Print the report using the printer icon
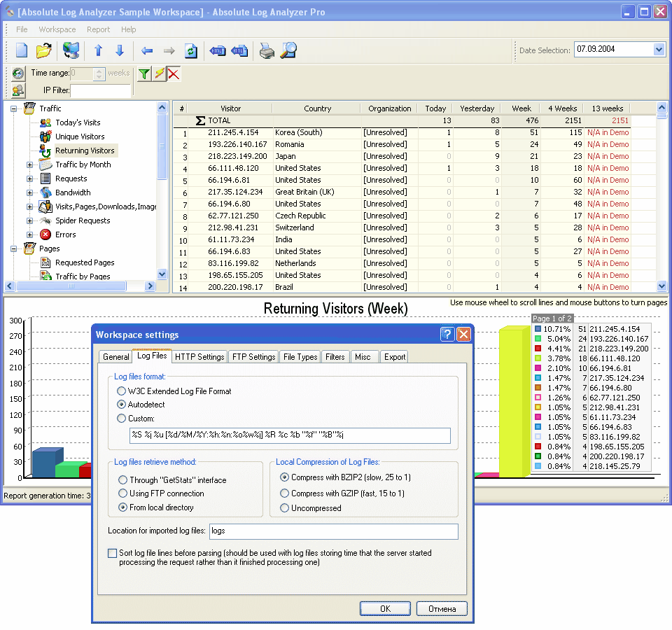The height and width of the screenshot is (630, 672). click(x=267, y=51)
